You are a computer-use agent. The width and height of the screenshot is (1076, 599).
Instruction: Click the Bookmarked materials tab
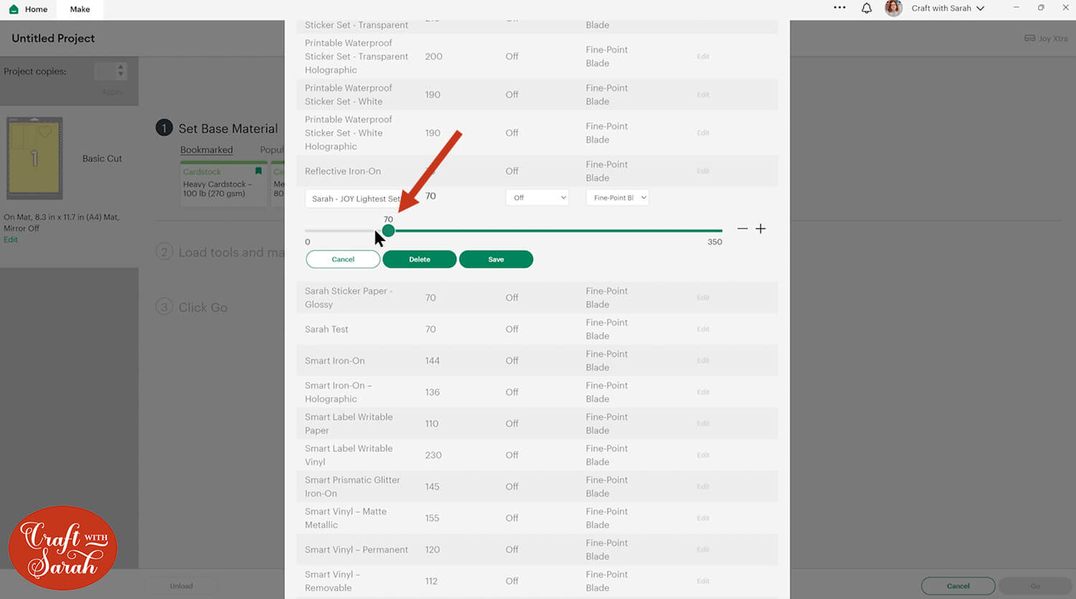click(207, 150)
